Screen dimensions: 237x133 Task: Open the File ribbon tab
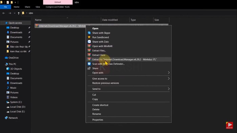click(5, 7)
